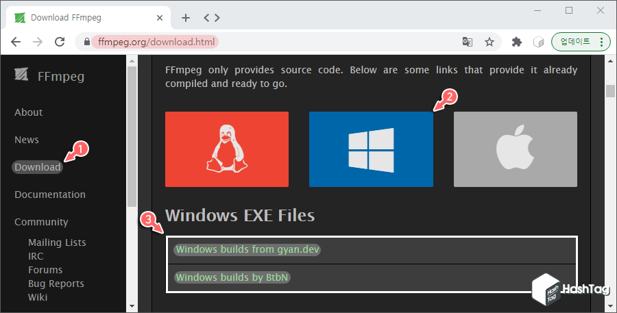Click main page scrollbar up arrow

tap(610, 61)
